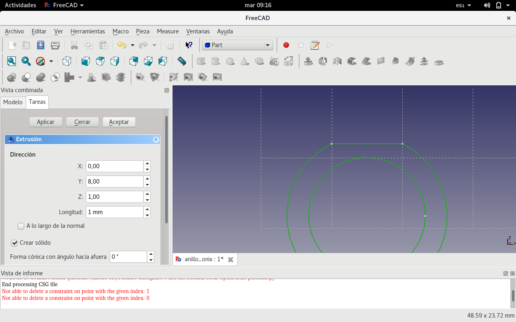Create a cone primitive
This screenshot has height=322, width=516.
[245, 61]
